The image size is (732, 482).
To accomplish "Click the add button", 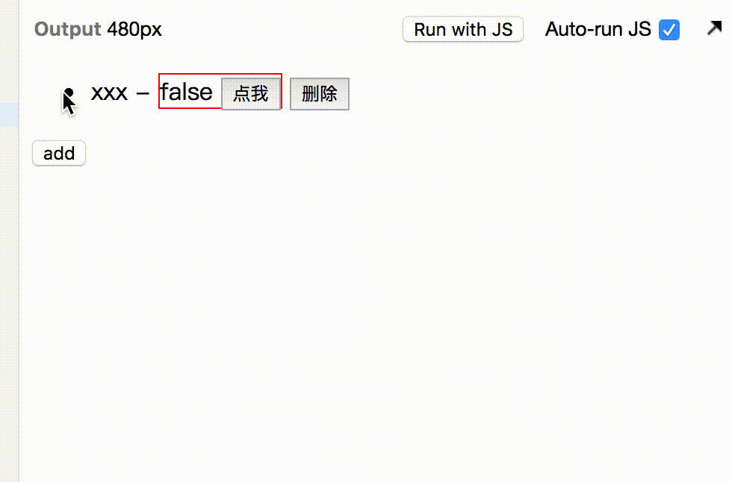I will point(59,153).
